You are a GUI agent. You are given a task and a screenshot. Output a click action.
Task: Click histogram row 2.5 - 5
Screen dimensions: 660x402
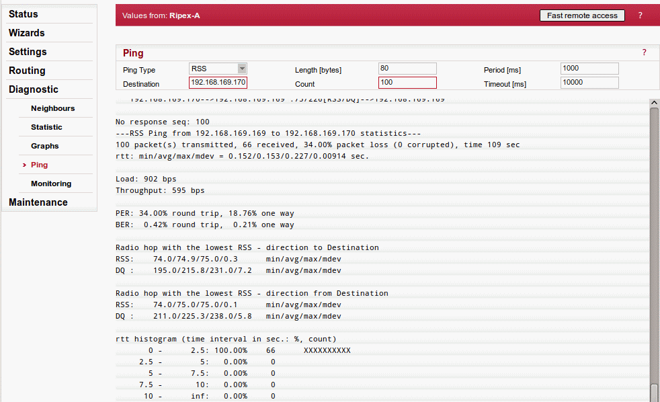[207, 362]
